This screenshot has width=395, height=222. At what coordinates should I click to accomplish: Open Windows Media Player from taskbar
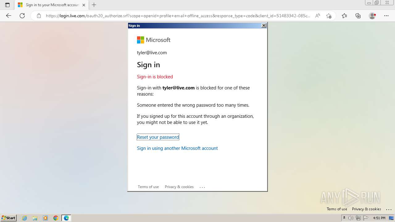click(45, 218)
